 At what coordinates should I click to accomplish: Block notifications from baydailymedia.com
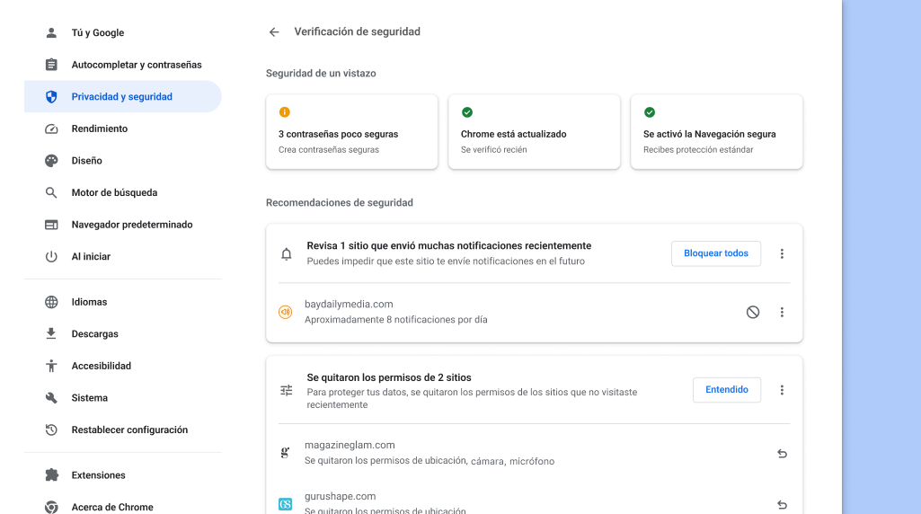pos(753,312)
